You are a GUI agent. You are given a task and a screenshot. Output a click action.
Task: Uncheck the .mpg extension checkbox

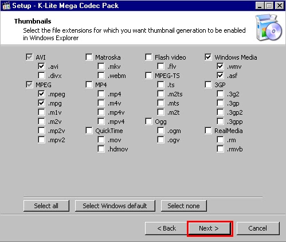pyautogui.click(x=41, y=103)
